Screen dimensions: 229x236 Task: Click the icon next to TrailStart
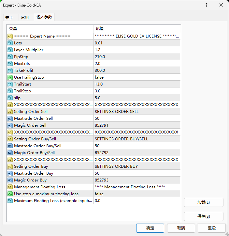click(10, 84)
